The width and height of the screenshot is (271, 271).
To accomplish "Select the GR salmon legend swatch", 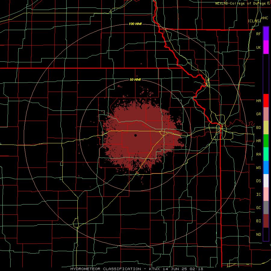I will coord(266,114).
